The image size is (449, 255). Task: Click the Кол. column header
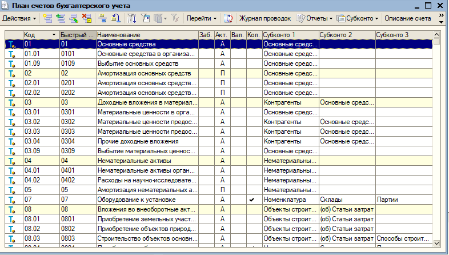point(254,35)
